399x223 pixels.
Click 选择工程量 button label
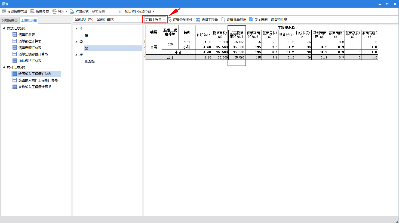tap(210, 20)
